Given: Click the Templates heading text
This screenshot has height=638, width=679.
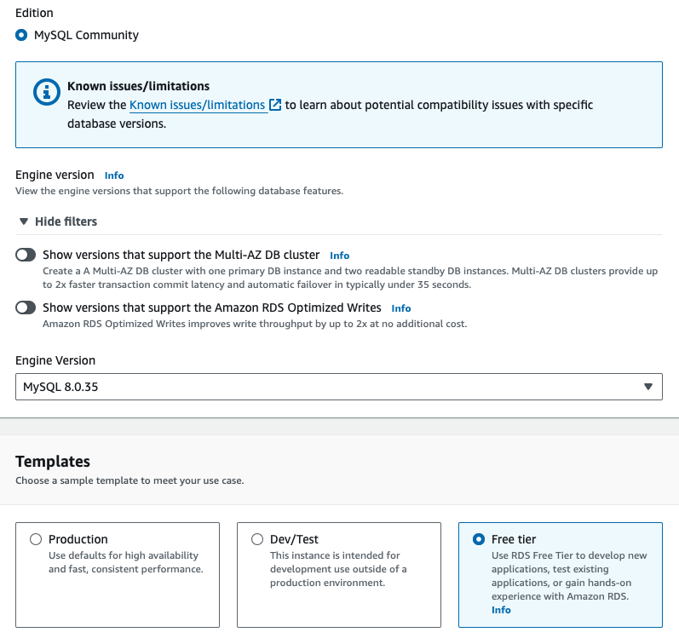Looking at the screenshot, I should [x=53, y=462].
